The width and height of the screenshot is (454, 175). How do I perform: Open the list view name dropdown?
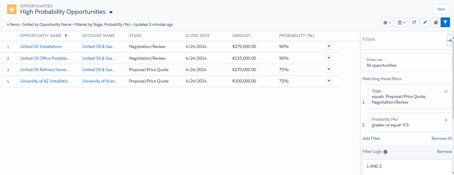111,12
